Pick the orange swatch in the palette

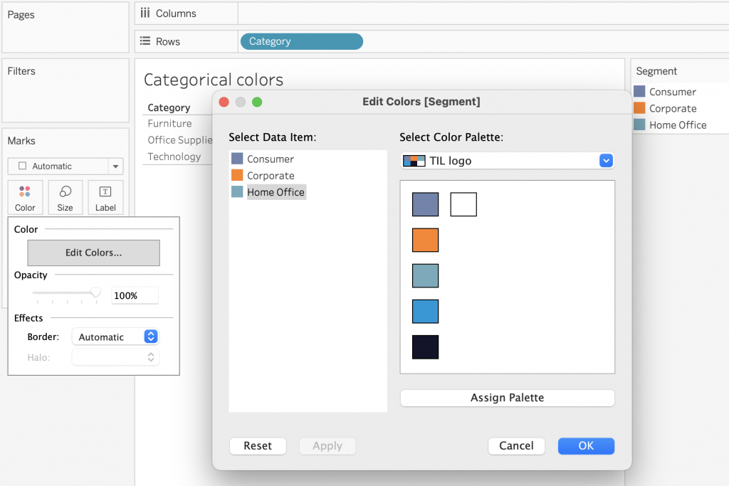tap(425, 240)
